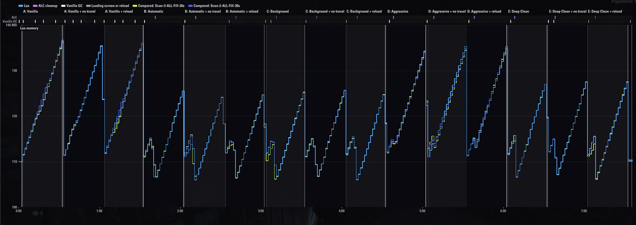Click the '5:00' time axis label
This screenshot has height=225, width=636.
pos(422,211)
